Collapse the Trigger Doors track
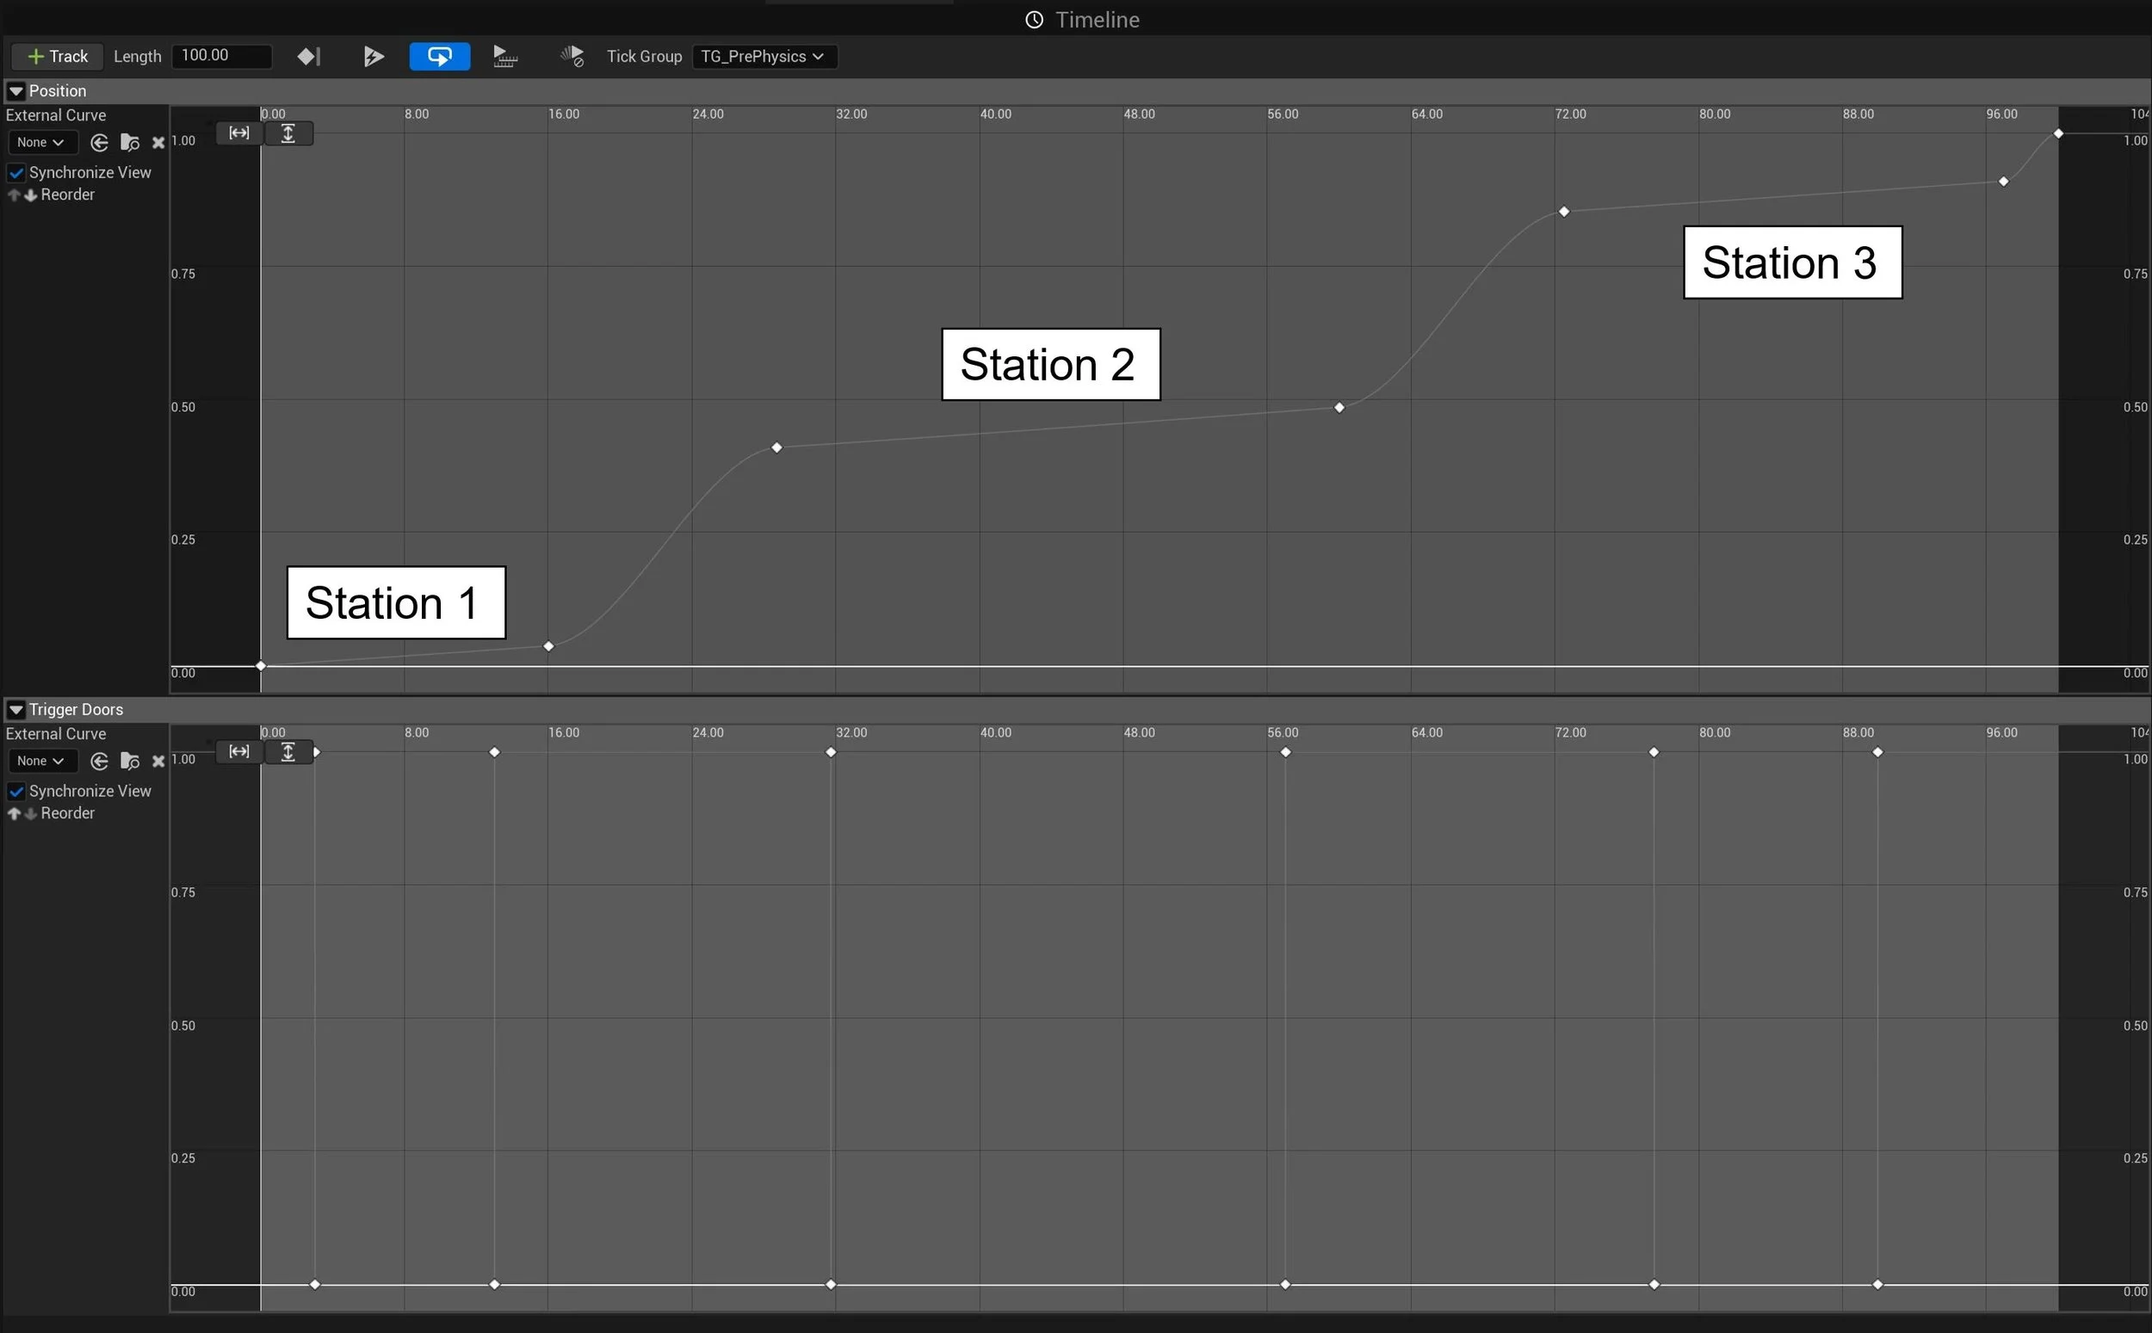The height and width of the screenshot is (1333, 2152). coord(15,710)
